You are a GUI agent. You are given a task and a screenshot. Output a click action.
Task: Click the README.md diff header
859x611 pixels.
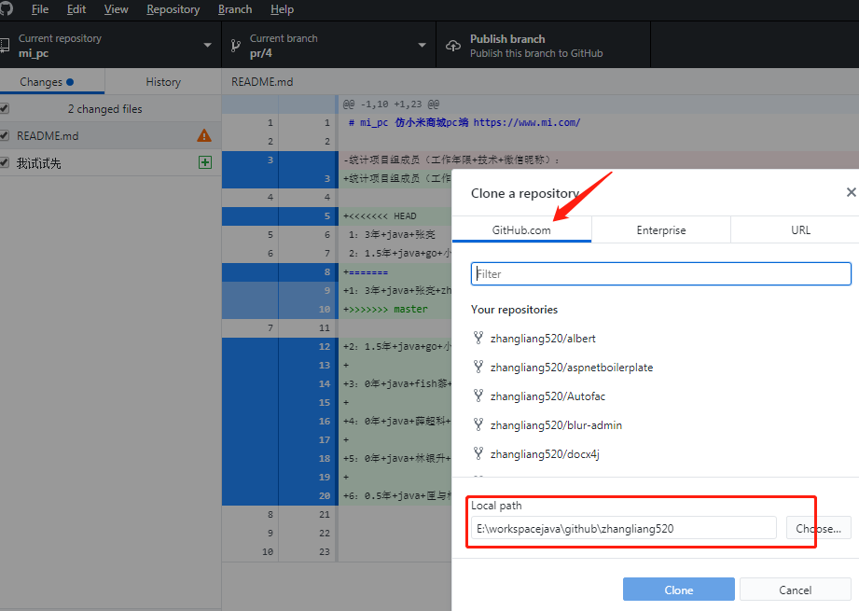(262, 82)
